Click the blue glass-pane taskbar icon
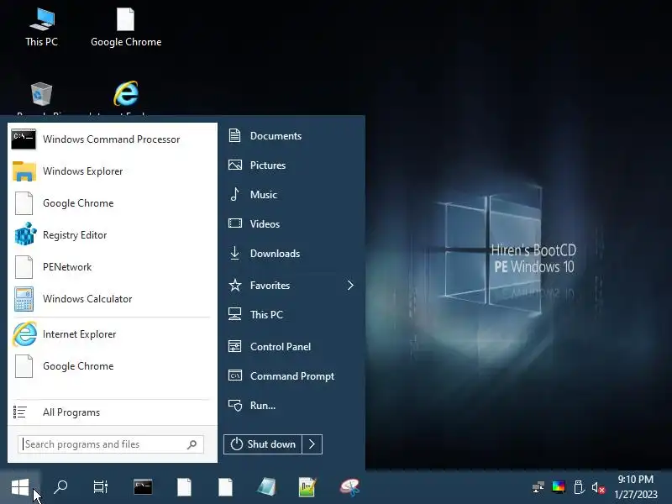Screen dimensions: 672x504 coord(266,487)
